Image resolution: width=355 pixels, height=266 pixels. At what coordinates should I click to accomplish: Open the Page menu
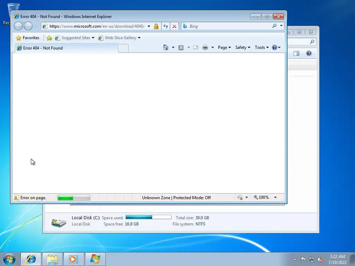(224, 47)
